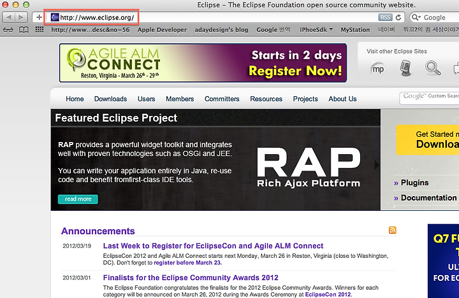Open the Eclipse Live microphone icon

point(405,68)
